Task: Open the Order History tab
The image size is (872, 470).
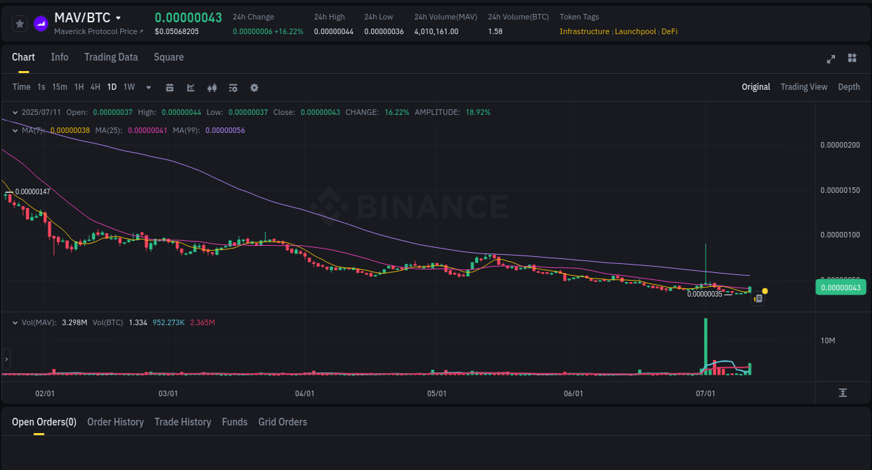Action: [x=115, y=422]
